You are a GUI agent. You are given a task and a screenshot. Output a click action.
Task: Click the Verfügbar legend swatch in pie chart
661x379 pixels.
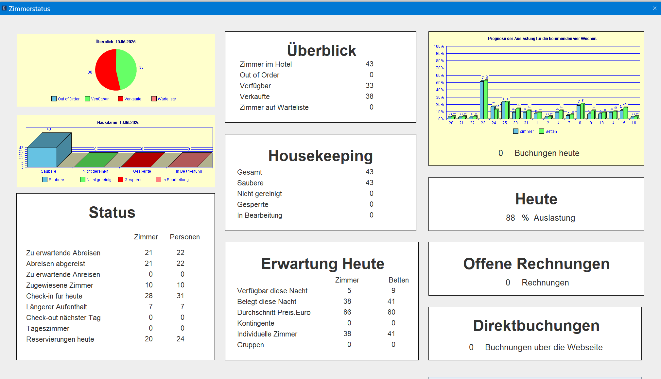(x=87, y=99)
